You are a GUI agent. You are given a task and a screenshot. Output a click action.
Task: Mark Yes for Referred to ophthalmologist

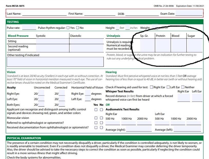click(96, 123)
